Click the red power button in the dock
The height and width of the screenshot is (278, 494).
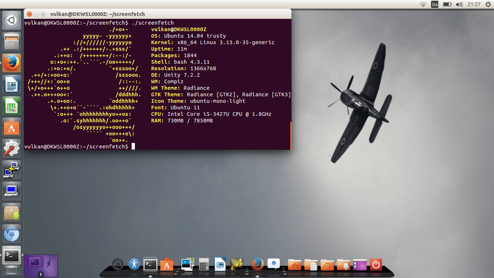click(376, 265)
